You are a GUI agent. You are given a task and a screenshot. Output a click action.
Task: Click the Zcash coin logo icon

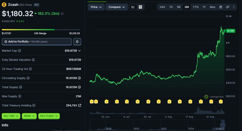coord(4,5)
